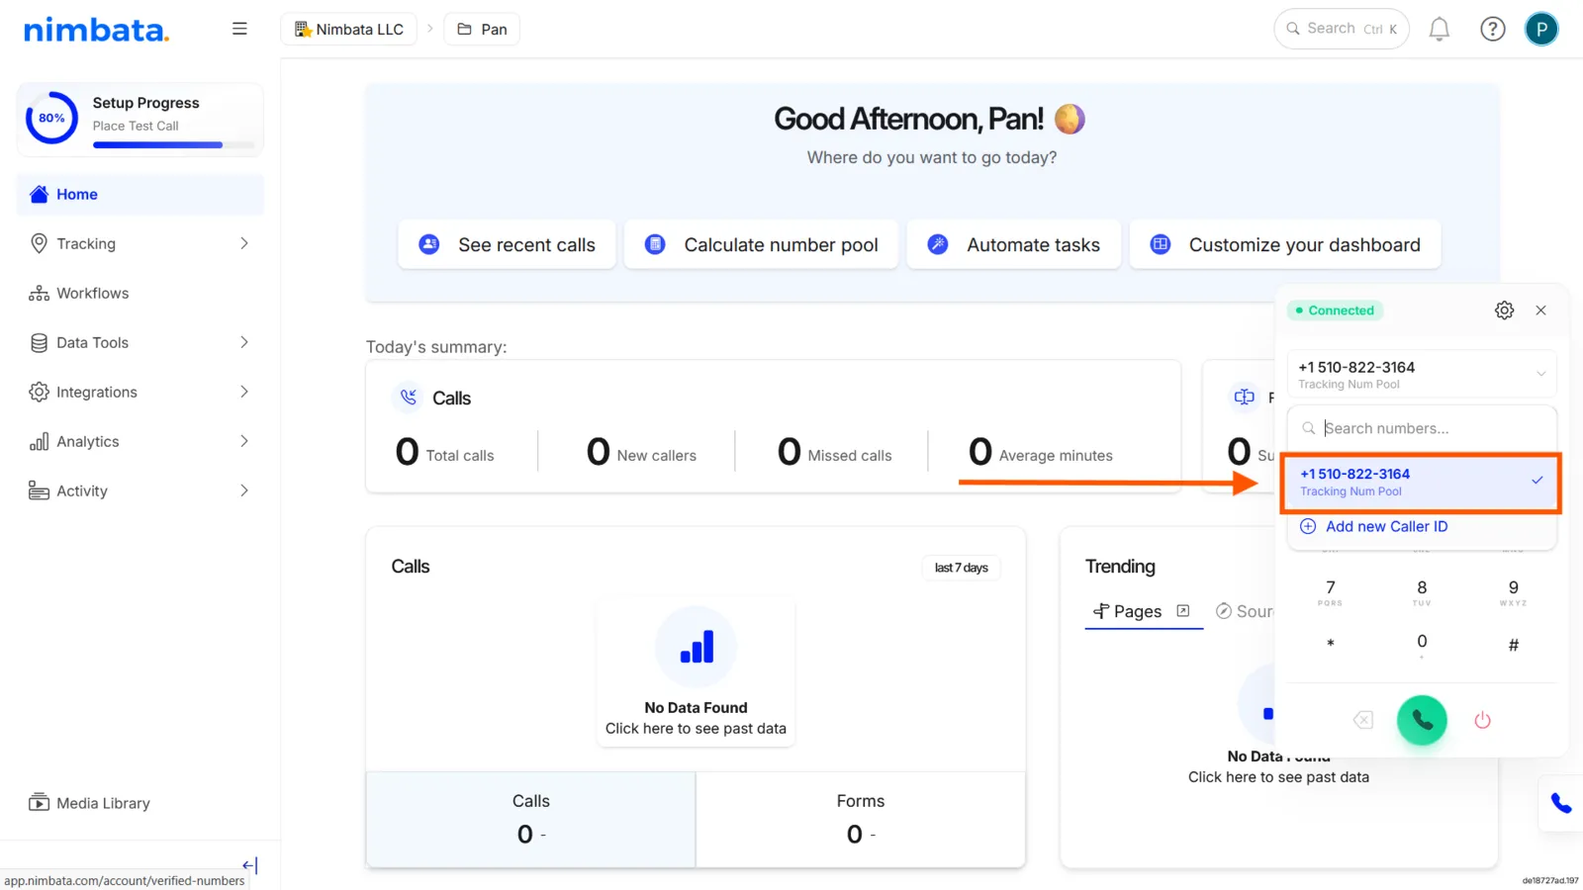Toggle the hamburger menu icon
Image resolution: width=1583 pixels, height=890 pixels.
point(239,29)
